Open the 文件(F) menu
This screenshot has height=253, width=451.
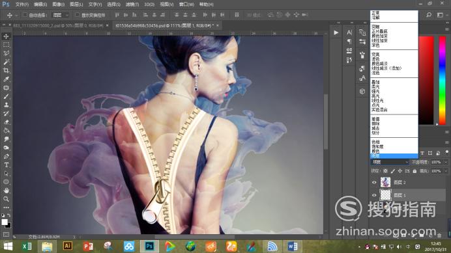click(x=22, y=5)
